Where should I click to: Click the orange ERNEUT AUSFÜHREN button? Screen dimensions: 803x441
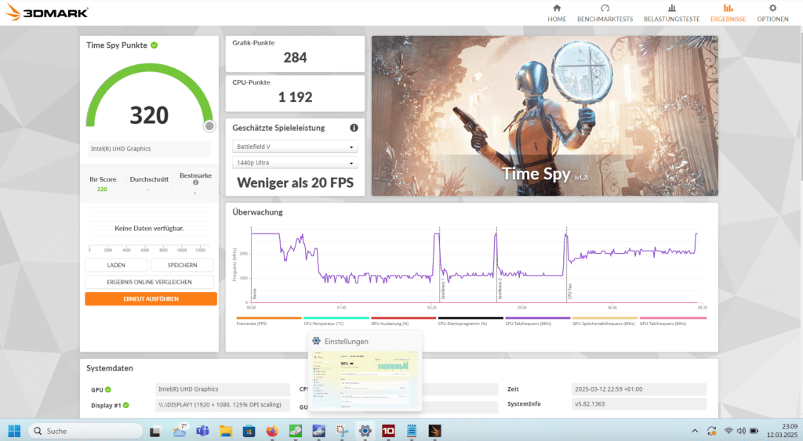151,298
